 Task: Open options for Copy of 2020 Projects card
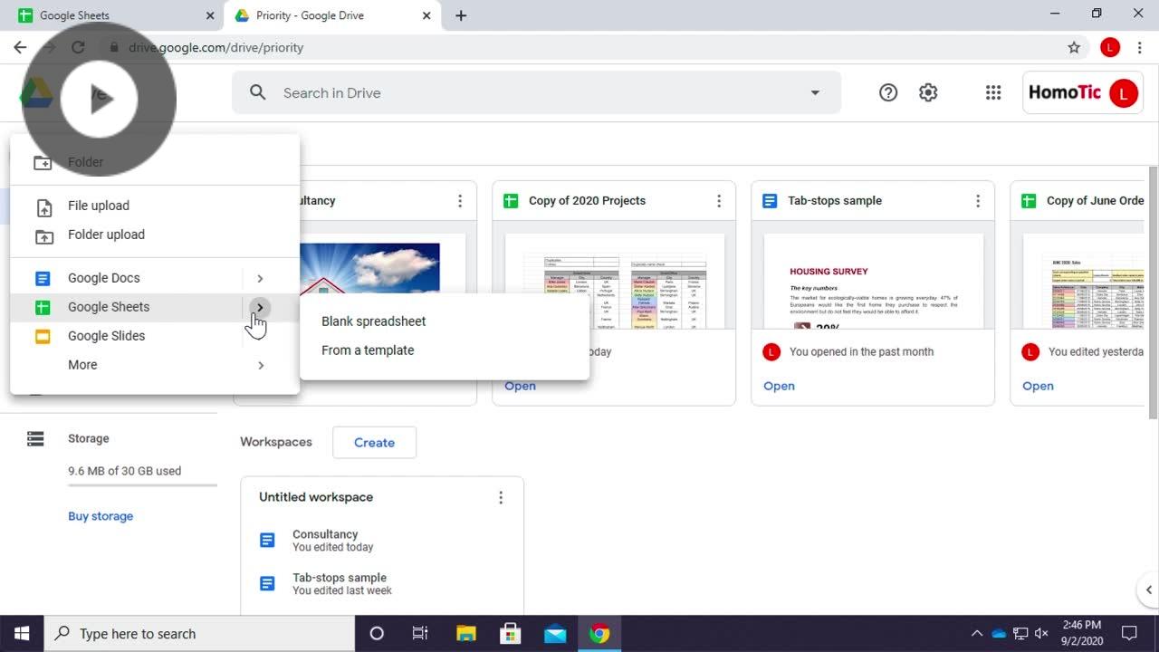[719, 201]
